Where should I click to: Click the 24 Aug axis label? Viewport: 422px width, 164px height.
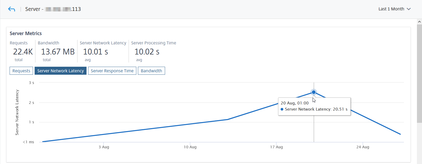363,147
